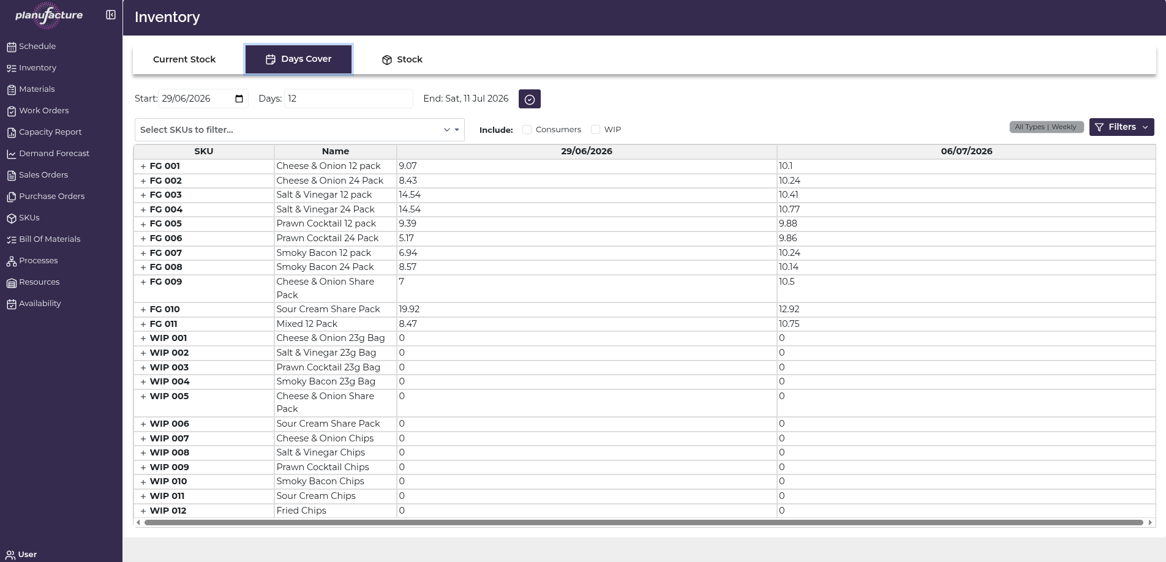Open Schedule from the sidebar menu
1166x562 pixels.
pyautogui.click(x=37, y=47)
